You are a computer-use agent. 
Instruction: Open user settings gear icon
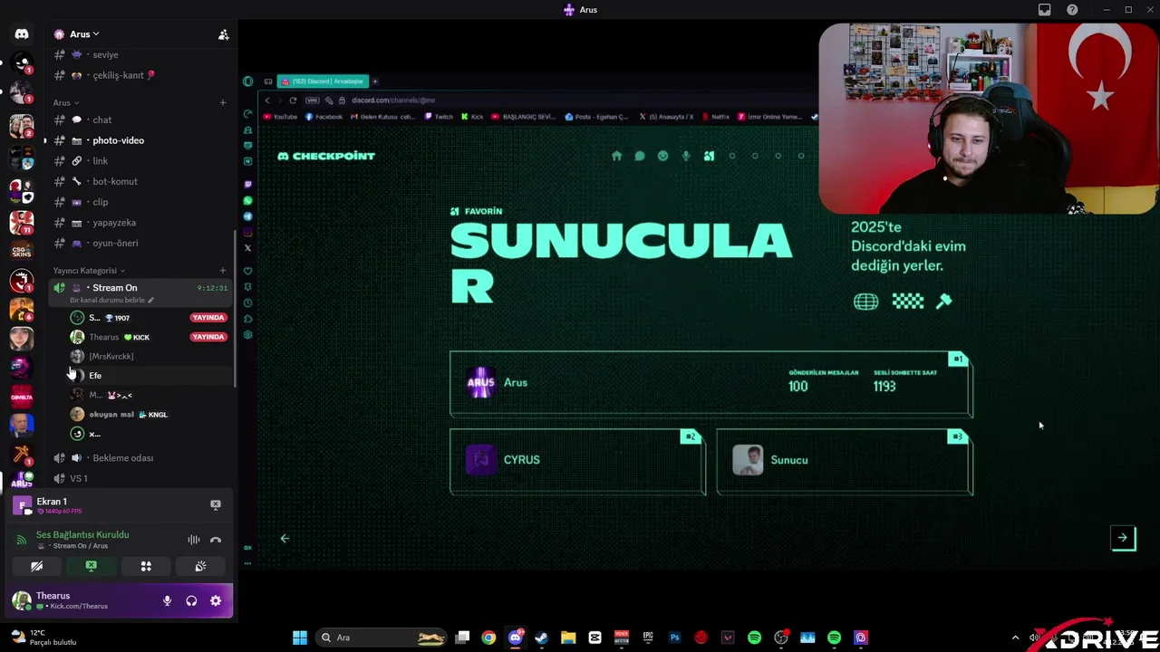(x=216, y=600)
